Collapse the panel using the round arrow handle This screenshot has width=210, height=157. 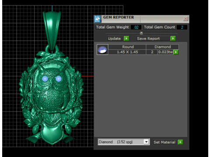point(141,33)
